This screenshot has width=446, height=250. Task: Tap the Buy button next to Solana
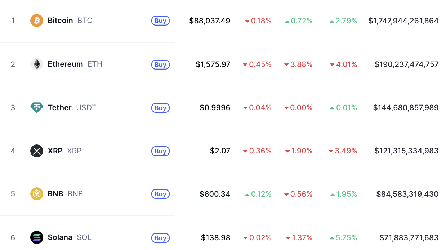160,238
